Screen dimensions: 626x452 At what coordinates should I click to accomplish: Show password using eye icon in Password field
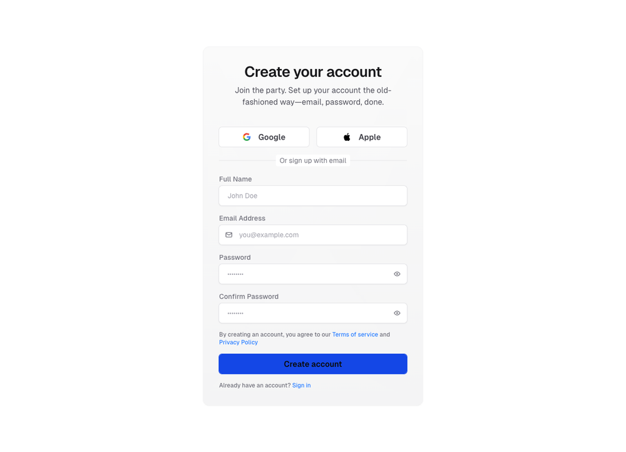397,274
